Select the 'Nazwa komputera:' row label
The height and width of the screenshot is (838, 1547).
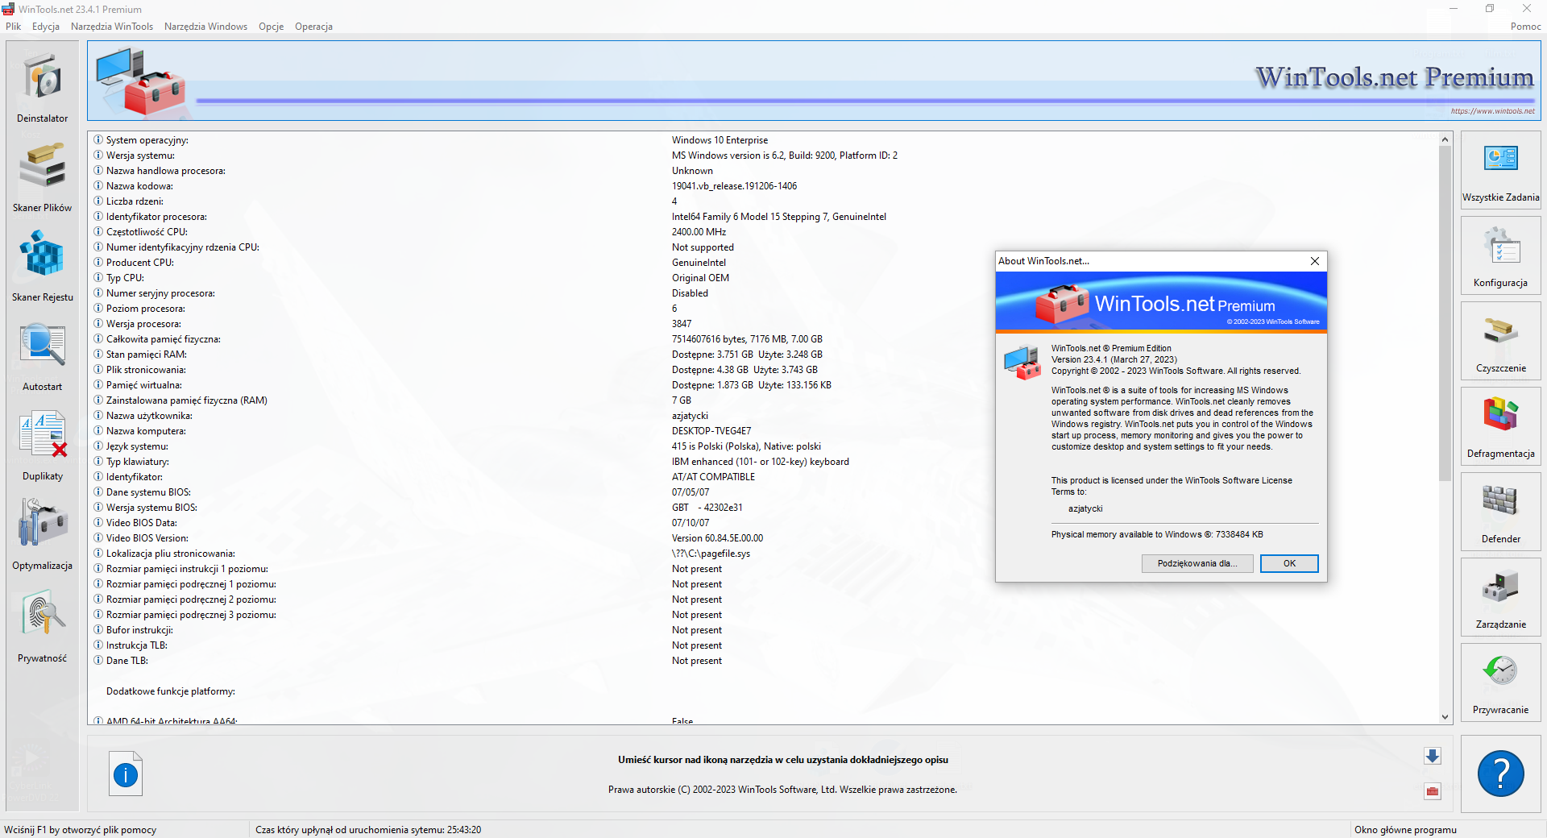coord(146,431)
